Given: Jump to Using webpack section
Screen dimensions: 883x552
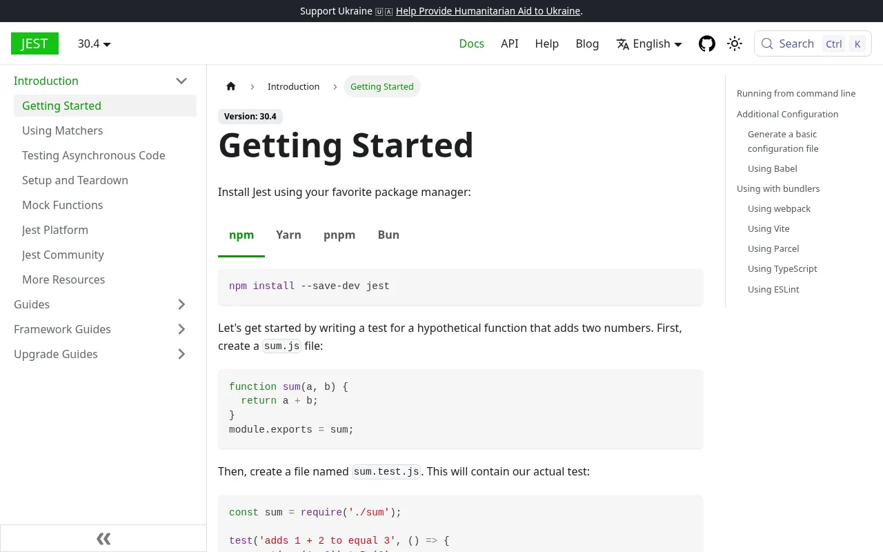Looking at the screenshot, I should (780, 208).
